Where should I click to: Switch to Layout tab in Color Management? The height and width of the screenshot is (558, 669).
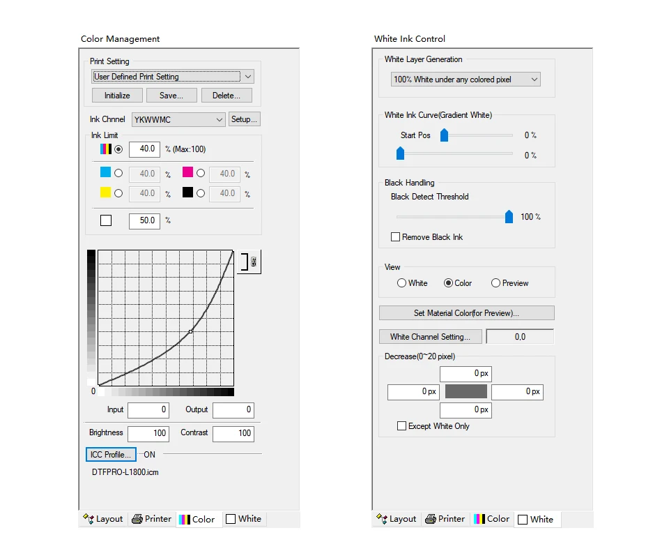[x=103, y=519]
